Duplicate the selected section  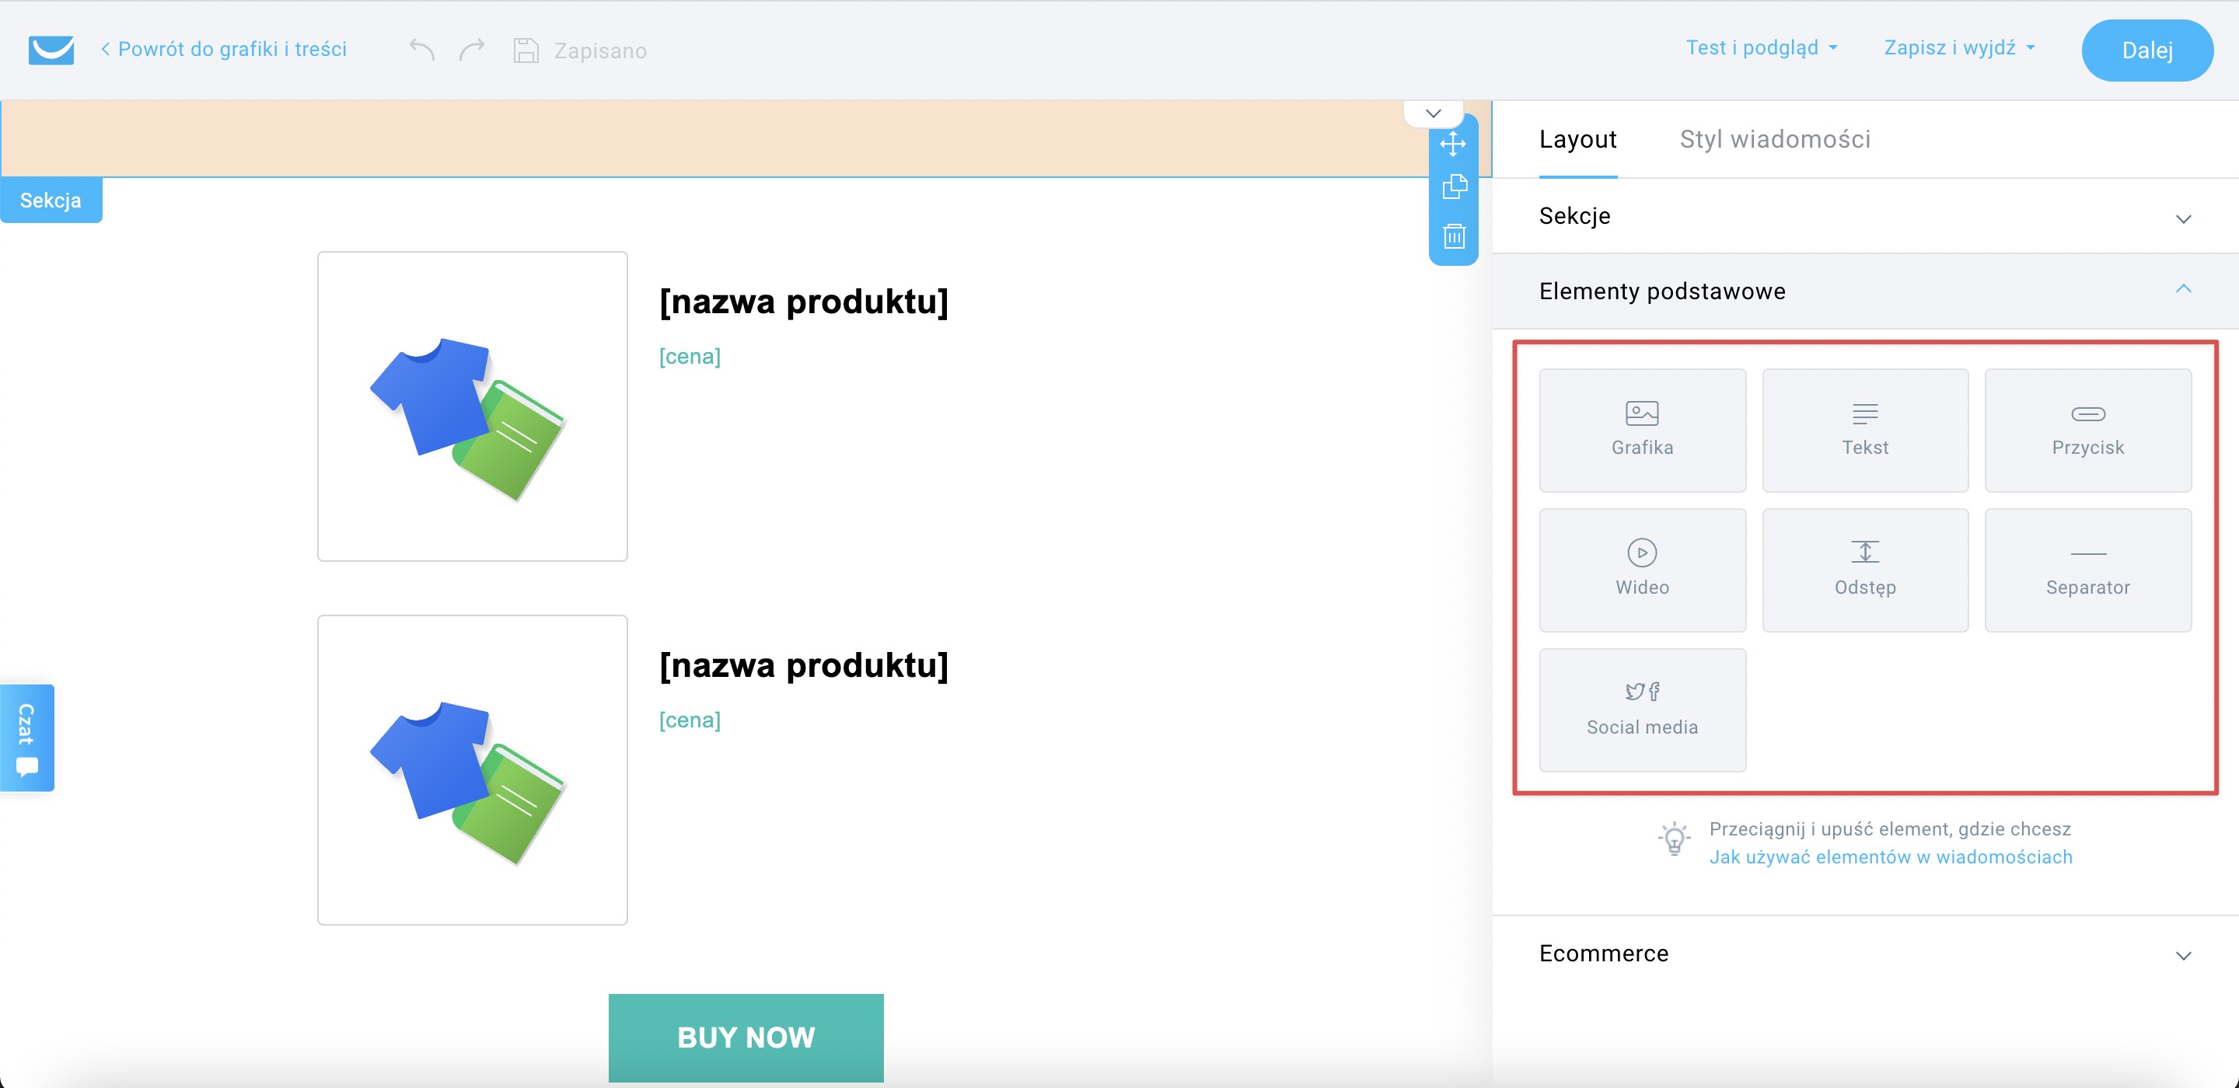tap(1454, 187)
